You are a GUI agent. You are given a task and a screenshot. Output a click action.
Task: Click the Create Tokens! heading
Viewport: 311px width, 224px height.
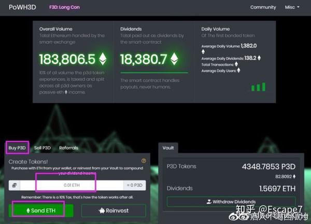point(28,162)
